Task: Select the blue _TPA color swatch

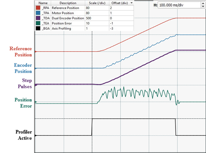Action: (38, 13)
